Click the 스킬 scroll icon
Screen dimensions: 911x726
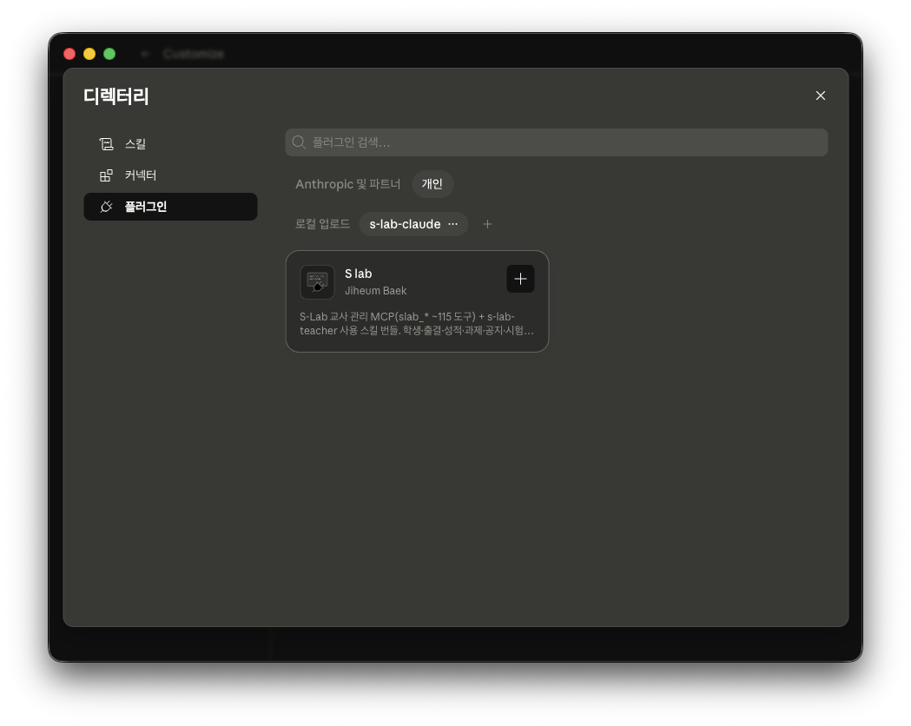106,144
